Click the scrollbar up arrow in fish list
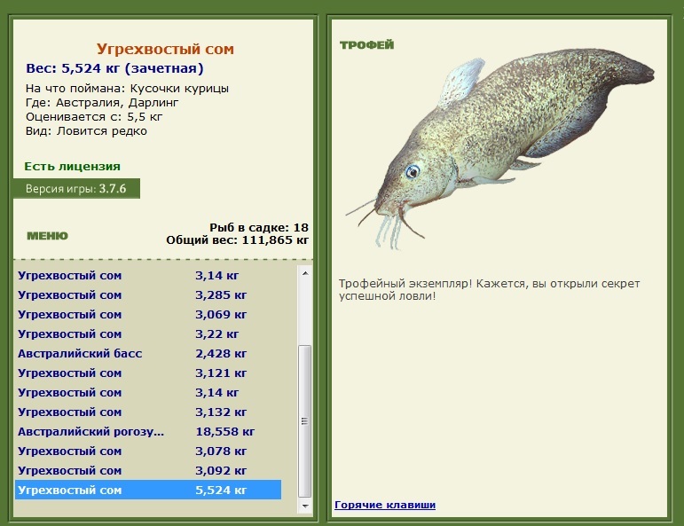This screenshot has height=526, width=684. pyautogui.click(x=305, y=273)
